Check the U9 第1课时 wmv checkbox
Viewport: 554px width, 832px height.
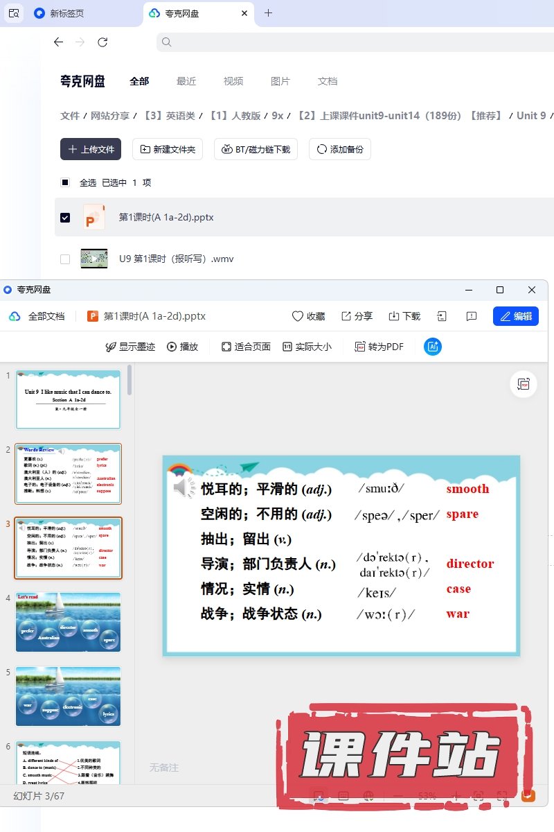click(65, 259)
